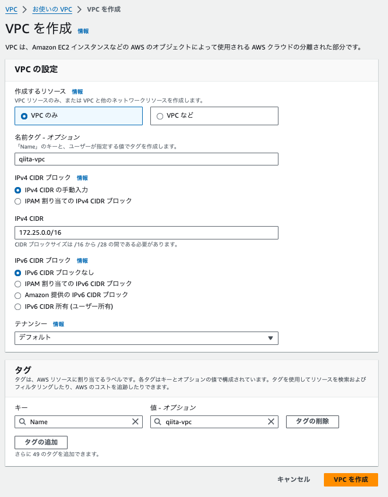This screenshot has height=497, width=388.
Task: Click the 名前タグ field containing qiita-vpc
Action: (x=146, y=158)
